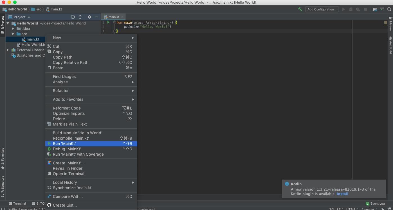Open Project Structure via folder icon
This screenshot has height=210, width=393.
pos(375,9)
